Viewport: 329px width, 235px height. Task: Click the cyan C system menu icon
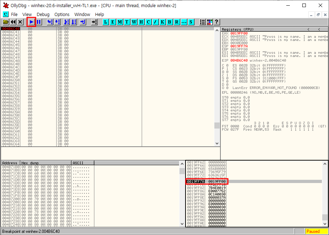pos(6,14)
